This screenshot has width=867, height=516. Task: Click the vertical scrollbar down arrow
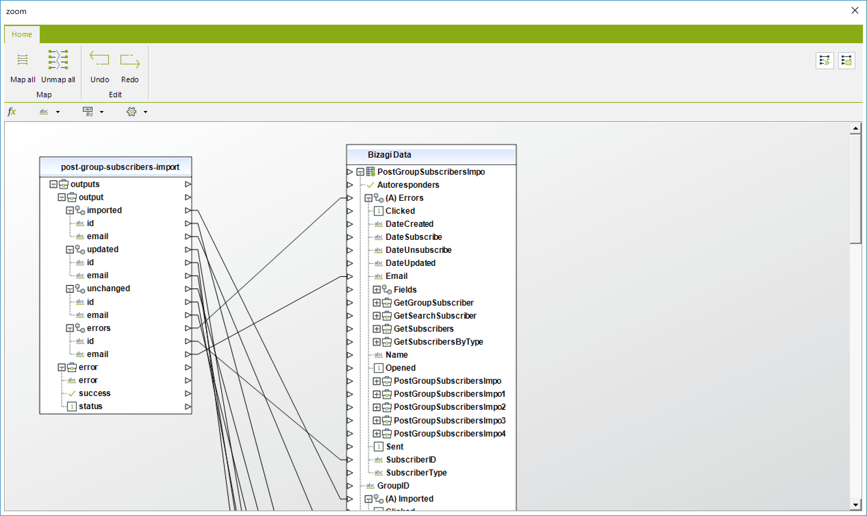pyautogui.click(x=855, y=505)
